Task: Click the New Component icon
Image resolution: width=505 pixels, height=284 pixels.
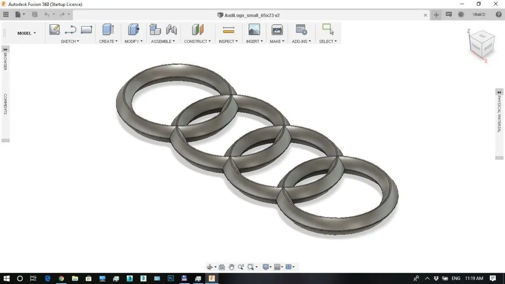Action: pyautogui.click(x=155, y=29)
